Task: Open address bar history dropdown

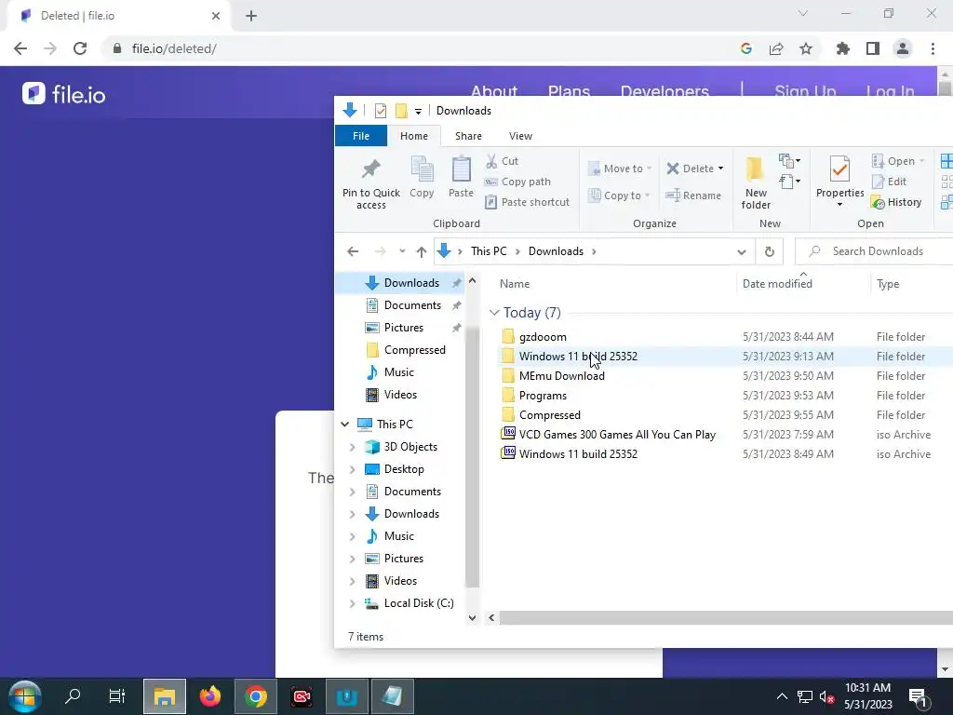Action: [x=742, y=251]
